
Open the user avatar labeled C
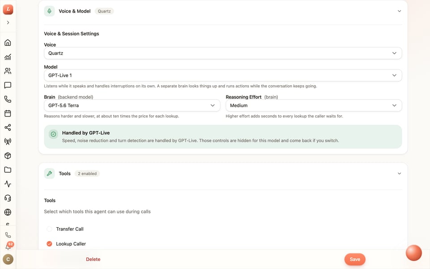(8, 259)
